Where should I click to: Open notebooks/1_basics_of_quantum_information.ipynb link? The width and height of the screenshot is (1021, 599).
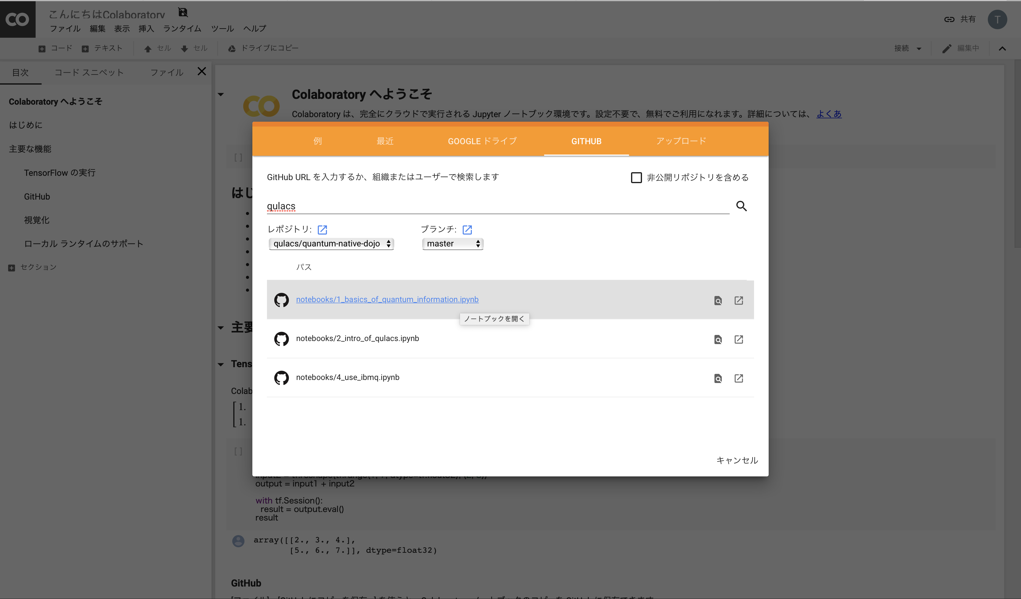[x=387, y=299]
